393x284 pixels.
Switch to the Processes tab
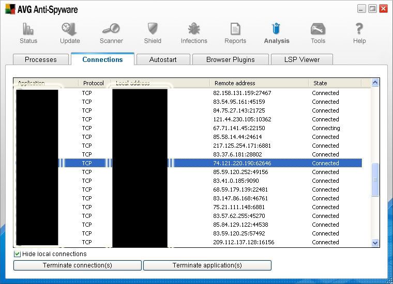click(41, 59)
